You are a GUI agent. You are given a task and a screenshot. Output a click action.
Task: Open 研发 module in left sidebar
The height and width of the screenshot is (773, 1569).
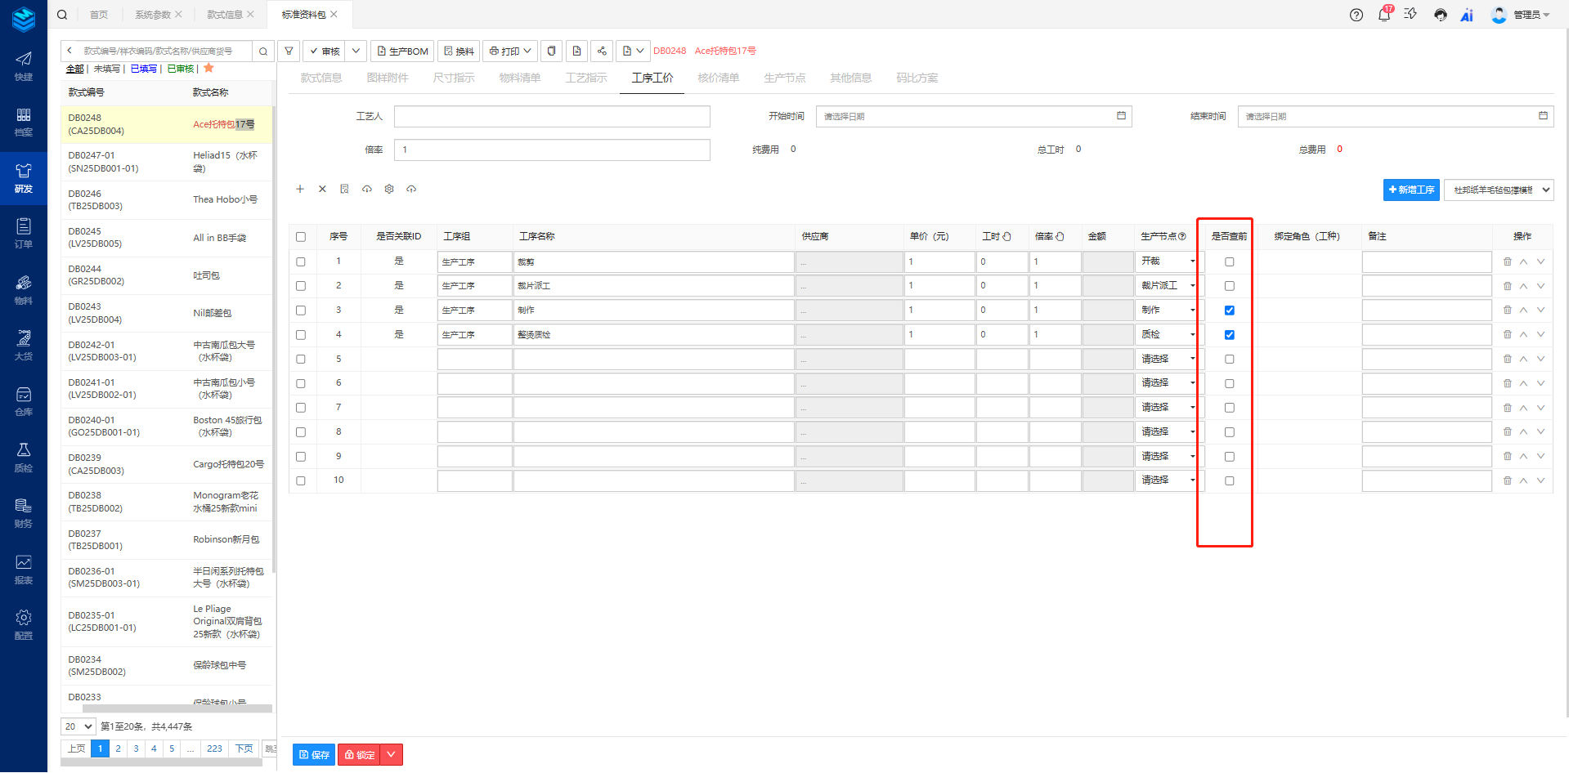(24, 177)
